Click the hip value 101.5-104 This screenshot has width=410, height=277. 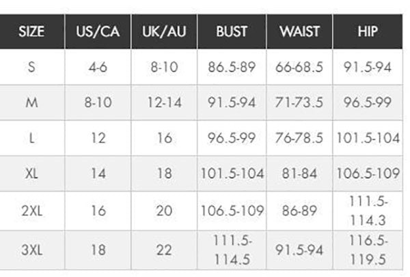tap(368, 138)
